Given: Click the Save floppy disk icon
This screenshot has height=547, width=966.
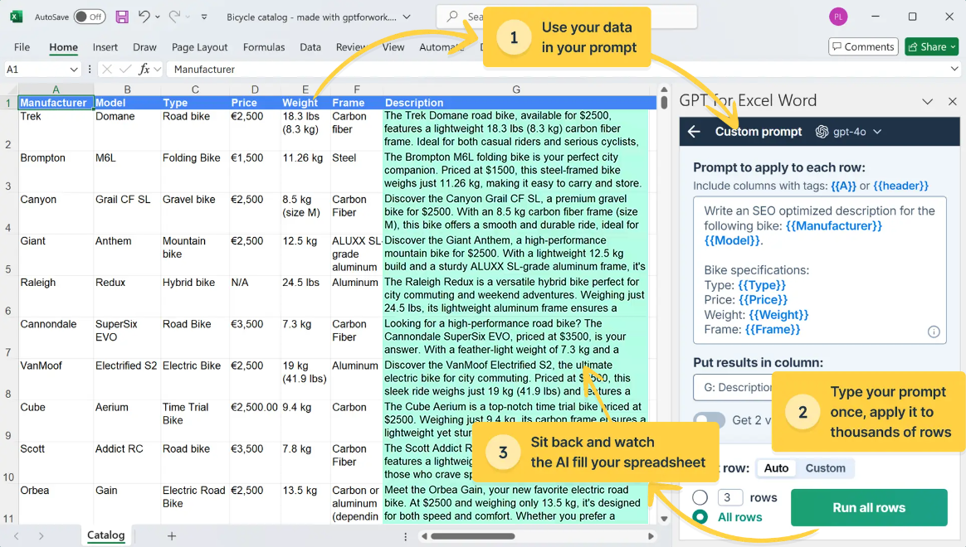Looking at the screenshot, I should [x=122, y=17].
